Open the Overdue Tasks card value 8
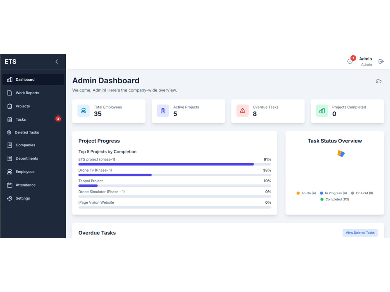This screenshot has height=292, width=390. point(255,114)
